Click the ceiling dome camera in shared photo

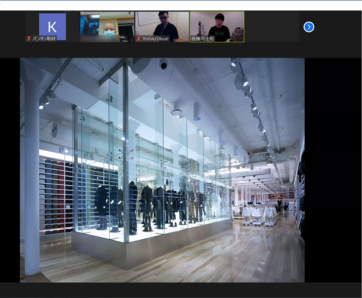coord(164,64)
